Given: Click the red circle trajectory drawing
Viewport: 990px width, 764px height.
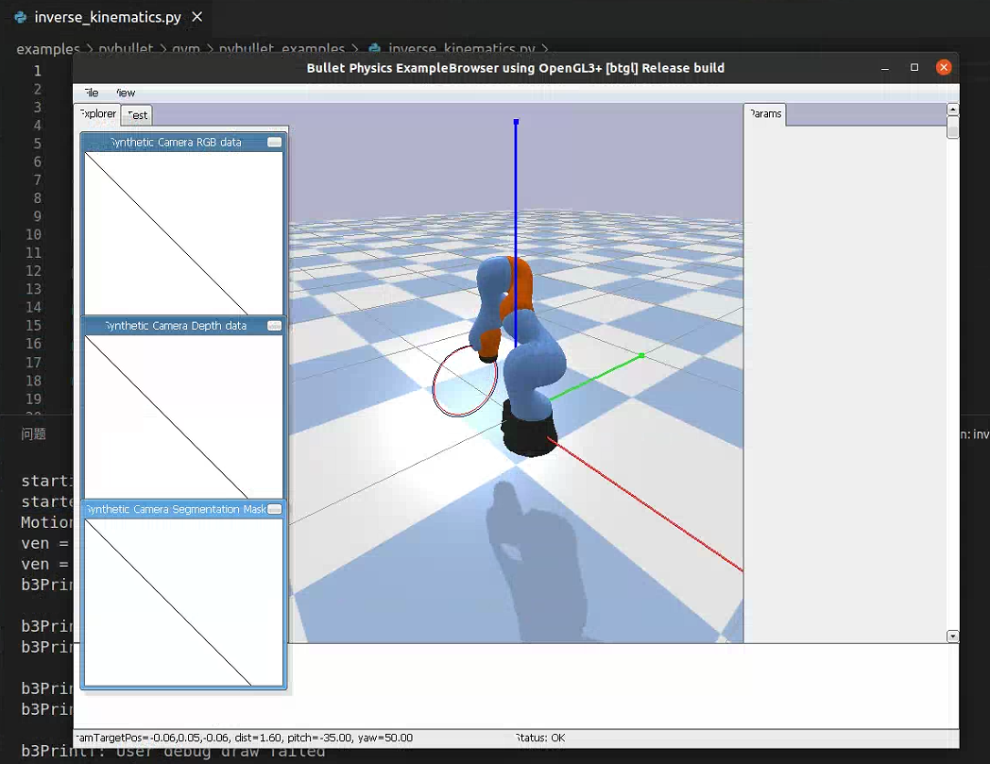Looking at the screenshot, I should (x=465, y=381).
